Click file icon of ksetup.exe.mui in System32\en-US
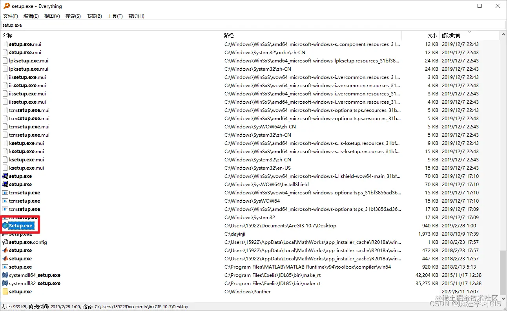Image resolution: width=507 pixels, height=311 pixels. (x=5, y=168)
